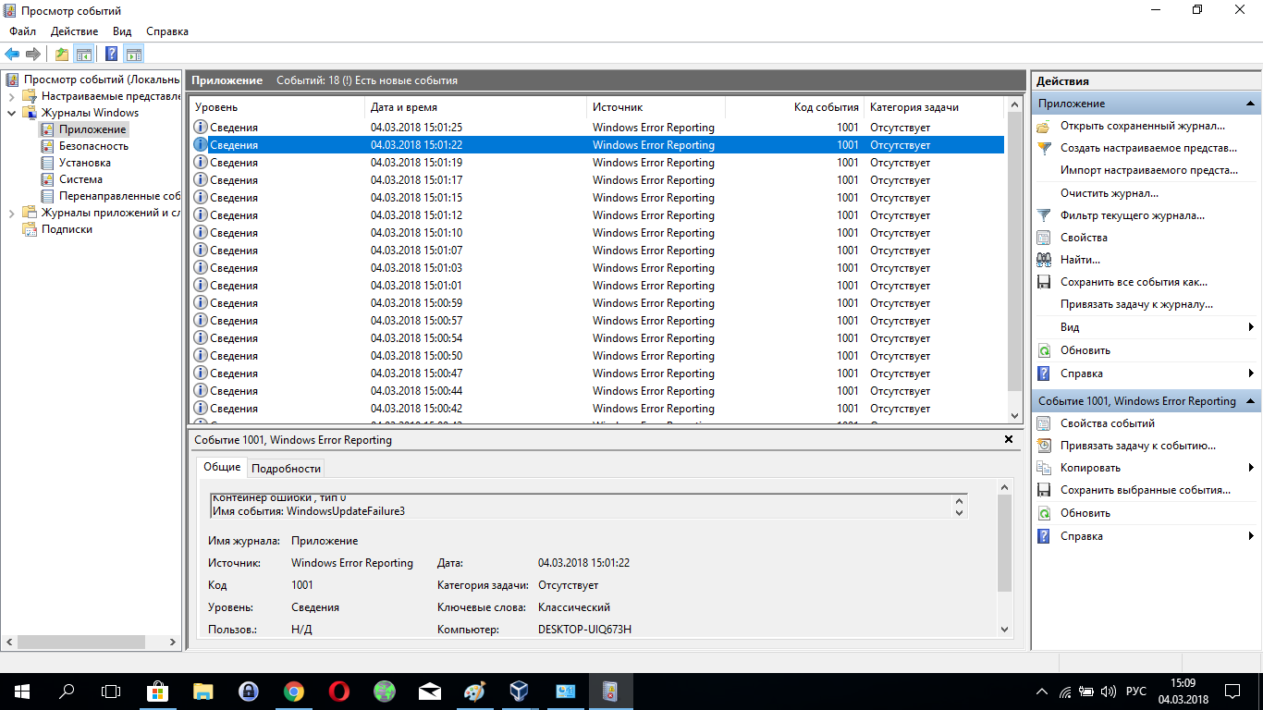Expand the Вид submenu arrow
This screenshot has height=710, width=1263.
point(1251,327)
